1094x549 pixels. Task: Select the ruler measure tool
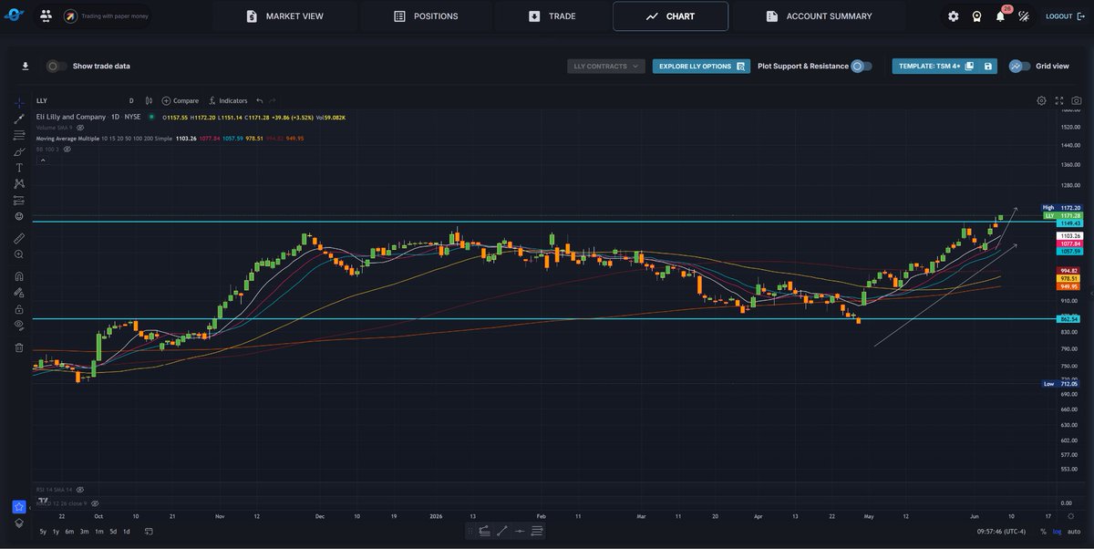(19, 238)
